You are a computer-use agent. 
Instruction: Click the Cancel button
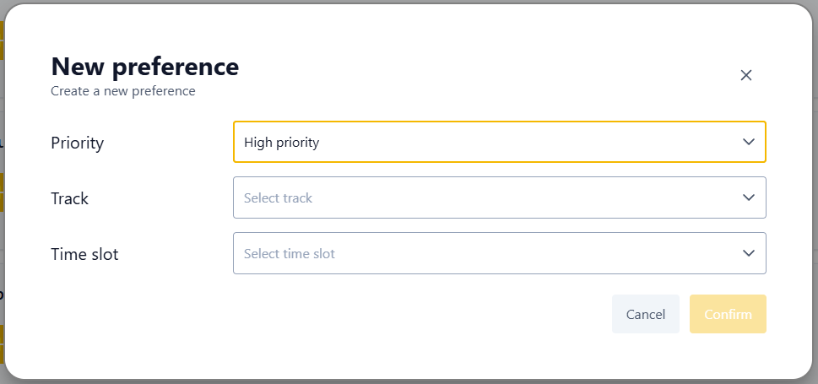point(645,314)
